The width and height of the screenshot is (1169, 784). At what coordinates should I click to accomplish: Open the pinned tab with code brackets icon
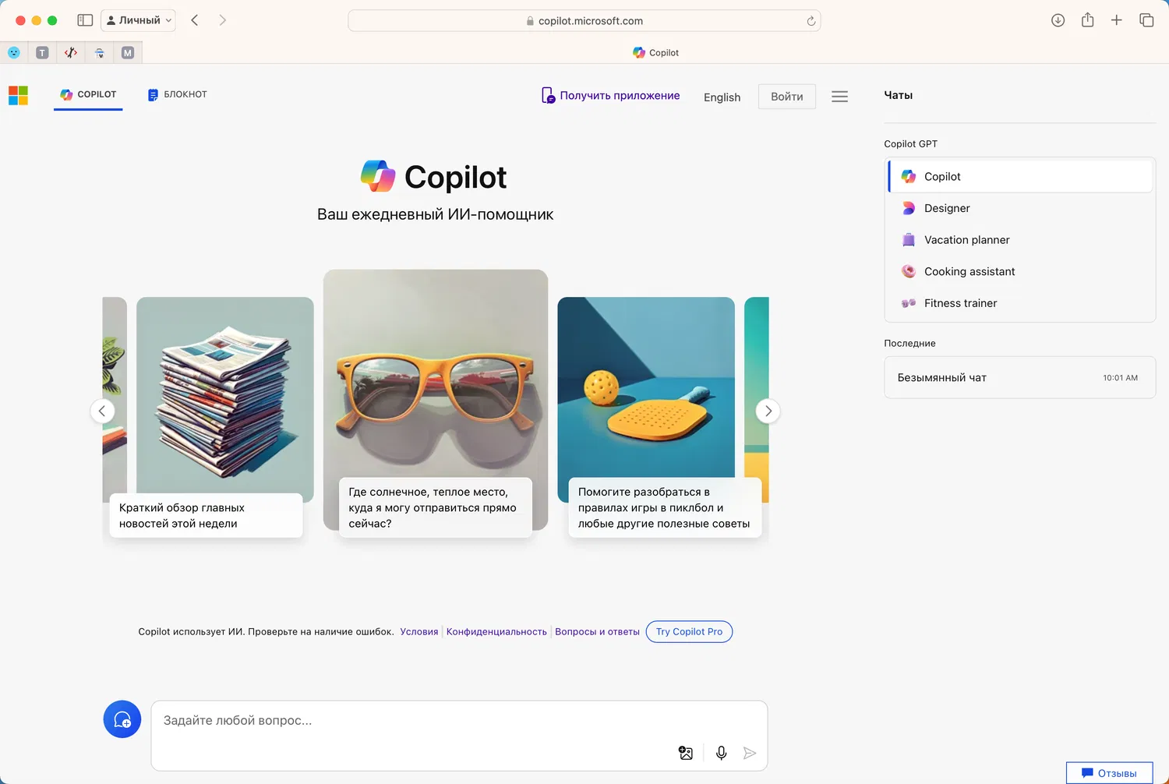point(71,52)
